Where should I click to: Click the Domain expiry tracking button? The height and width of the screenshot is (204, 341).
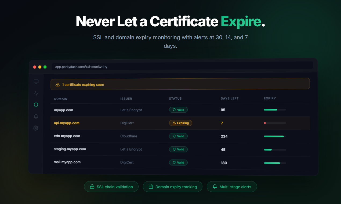173,186
